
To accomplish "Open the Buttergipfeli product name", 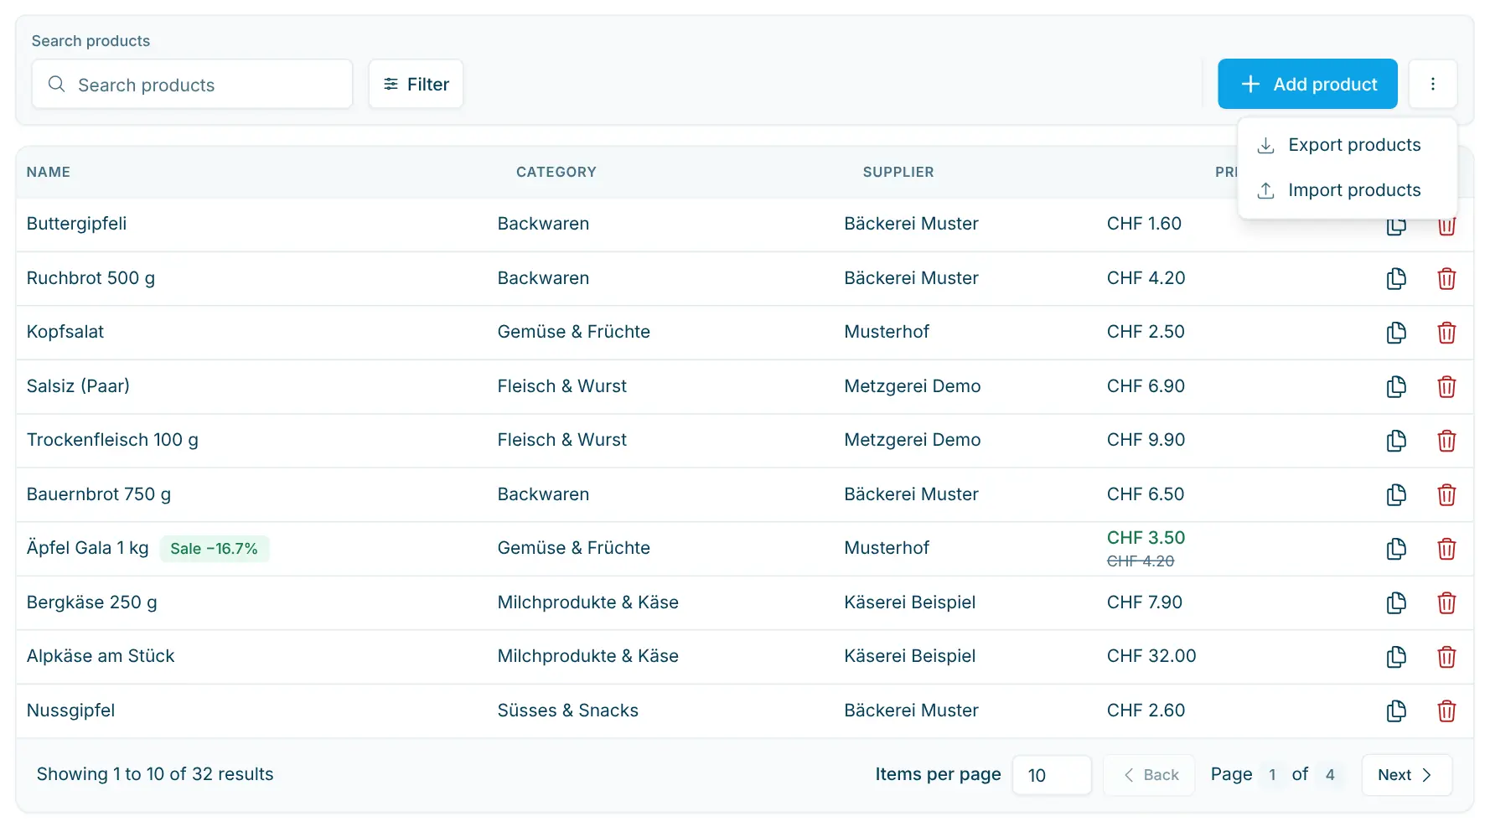I will click(x=77, y=224).
